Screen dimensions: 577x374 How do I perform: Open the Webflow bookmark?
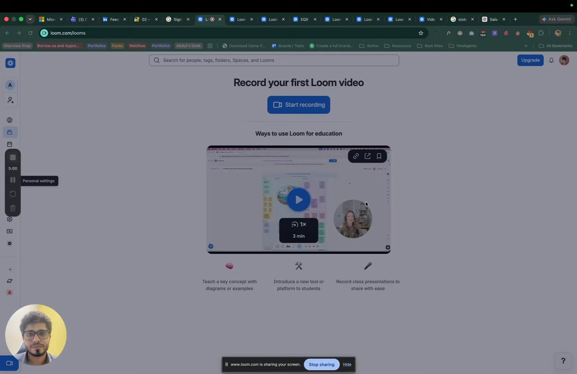pyautogui.click(x=137, y=46)
